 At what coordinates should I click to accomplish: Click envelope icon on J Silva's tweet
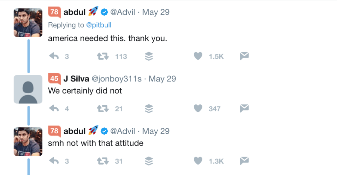tap(244, 109)
